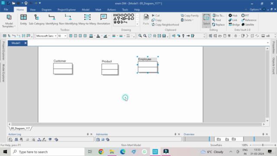The width and height of the screenshot is (277, 156).
Task: Add a Data Vault Satellite
Action: (x=248, y=25)
